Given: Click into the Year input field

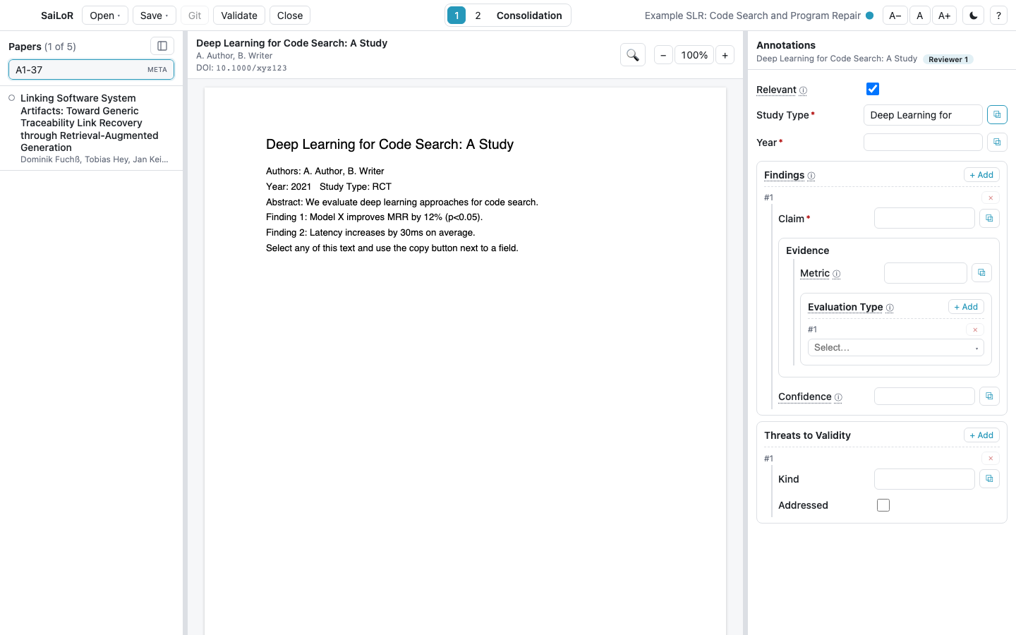Looking at the screenshot, I should pos(923,143).
